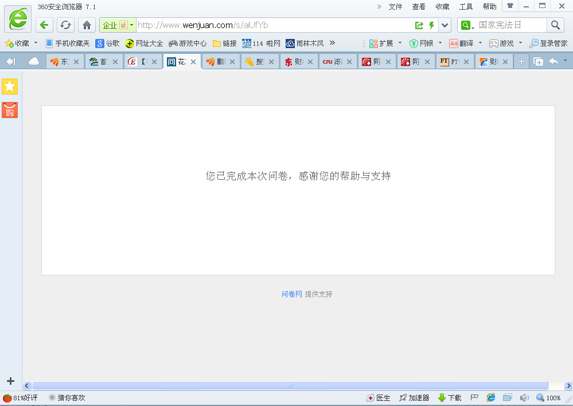Screen dimensions: 573x406
Task: Expand the 收藏 bookmarks dropdown arrow
Action: click(x=36, y=43)
